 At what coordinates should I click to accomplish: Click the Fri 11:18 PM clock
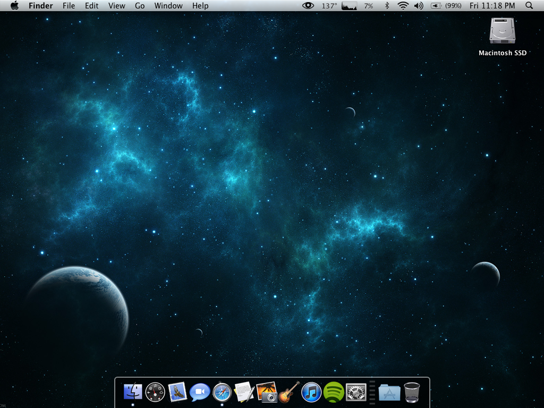(x=492, y=5)
